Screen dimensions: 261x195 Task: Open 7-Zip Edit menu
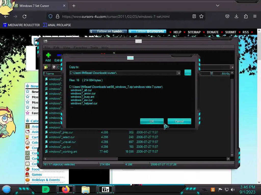[56, 48]
